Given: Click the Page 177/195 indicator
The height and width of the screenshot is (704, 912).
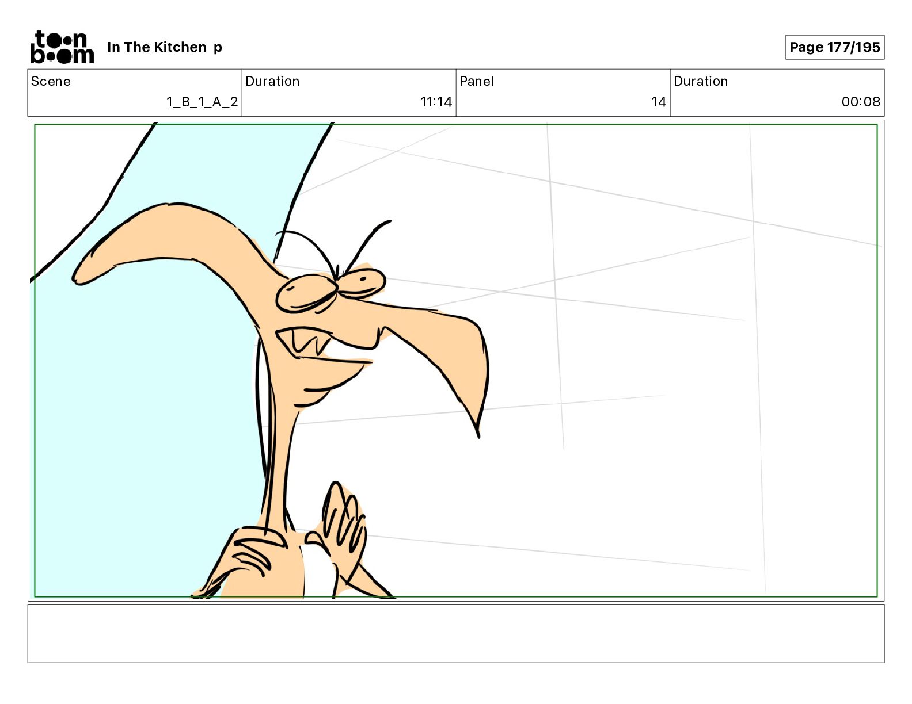Looking at the screenshot, I should coord(834,47).
